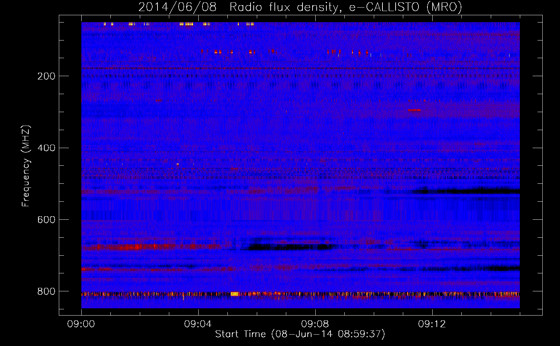Image resolution: width=560 pixels, height=346 pixels.
Task: Click the '400' frequency tick label
Action: [46, 148]
